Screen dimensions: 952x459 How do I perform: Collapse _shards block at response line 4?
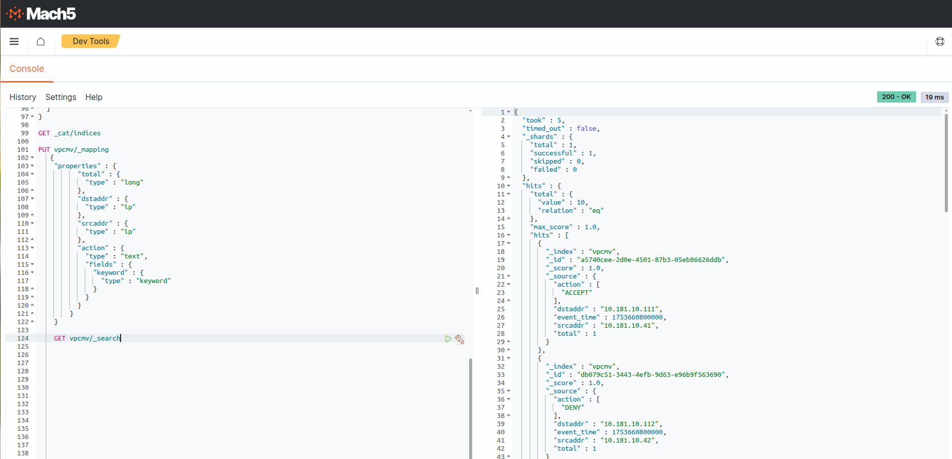tap(509, 137)
